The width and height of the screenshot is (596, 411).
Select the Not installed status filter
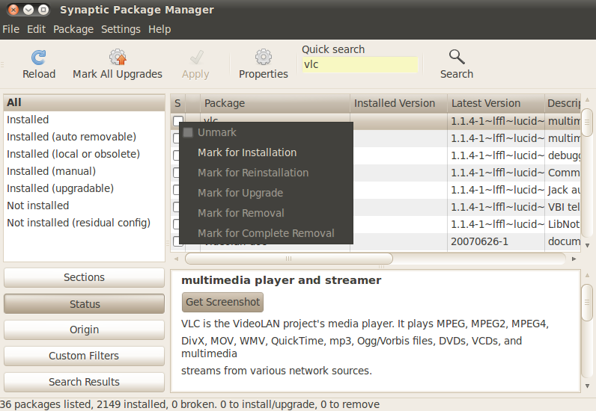[x=38, y=205]
